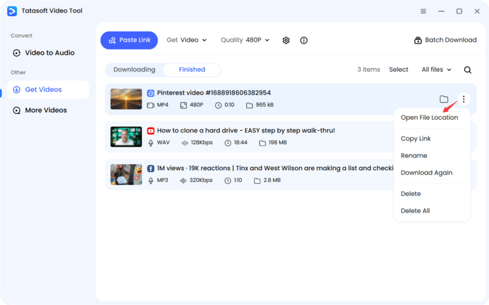Click the 480P resolution icon in Pinterest row
Image resolution: width=489 pixels, height=305 pixels.
183,106
